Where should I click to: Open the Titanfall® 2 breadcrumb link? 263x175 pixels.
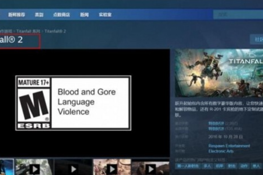(55, 31)
